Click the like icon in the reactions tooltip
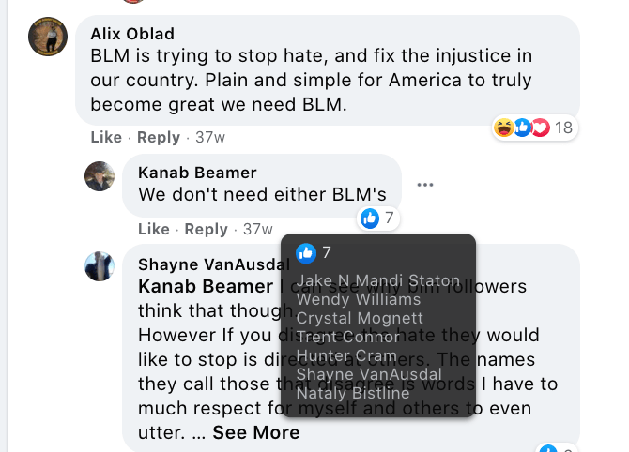Screen dimensions: 629x452 point(305,252)
